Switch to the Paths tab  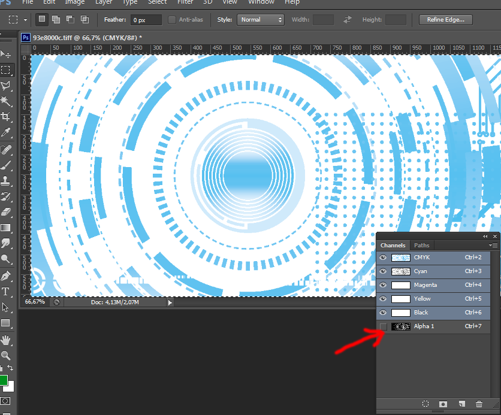421,245
